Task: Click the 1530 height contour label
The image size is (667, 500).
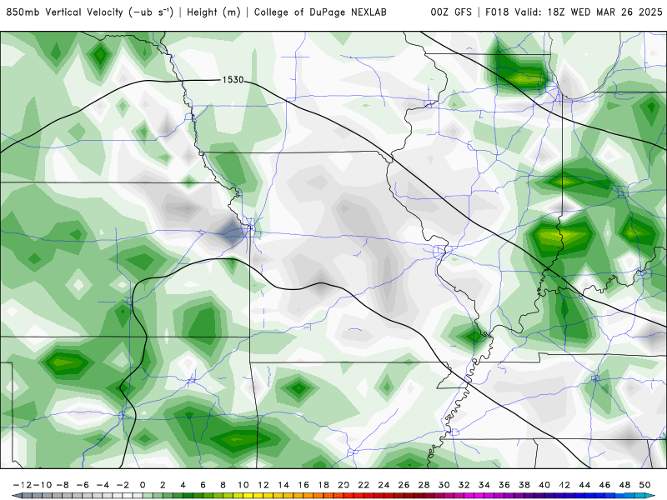Action: 233,79
